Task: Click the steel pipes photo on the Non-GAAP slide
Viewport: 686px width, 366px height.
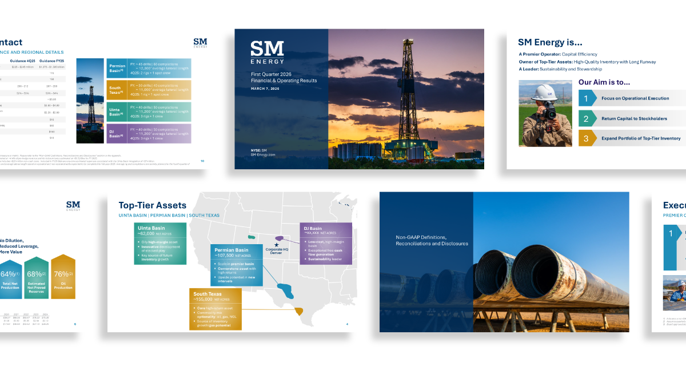Action: pyautogui.click(x=551, y=262)
